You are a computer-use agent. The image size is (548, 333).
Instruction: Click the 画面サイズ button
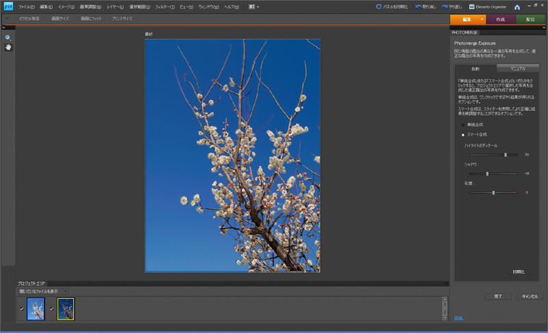[x=60, y=18]
